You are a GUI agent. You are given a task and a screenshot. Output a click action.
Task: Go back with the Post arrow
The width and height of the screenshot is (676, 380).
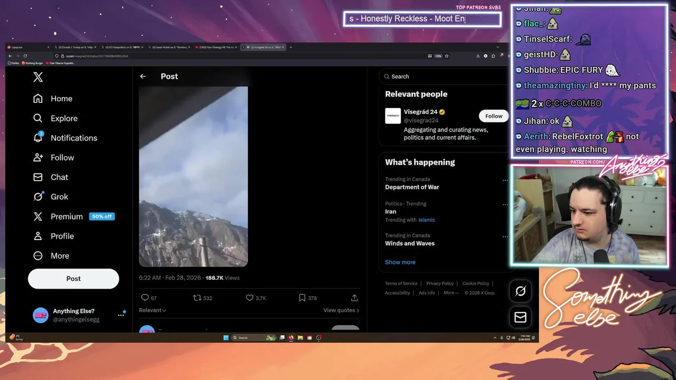click(143, 77)
